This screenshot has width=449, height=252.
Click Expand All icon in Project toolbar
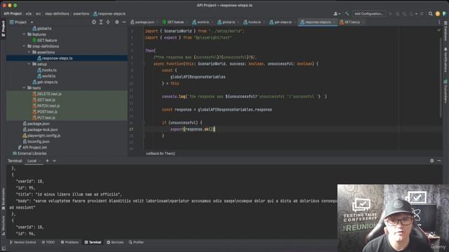101,22
